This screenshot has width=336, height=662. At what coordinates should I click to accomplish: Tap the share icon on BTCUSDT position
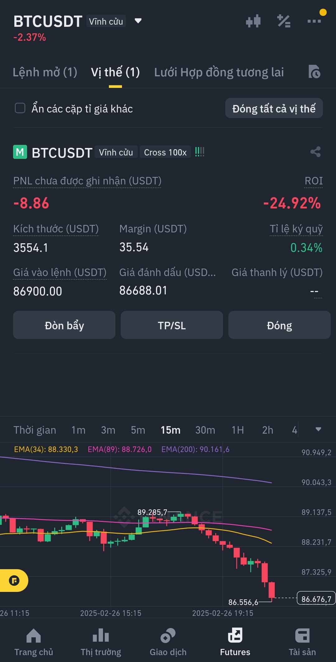[x=315, y=152]
